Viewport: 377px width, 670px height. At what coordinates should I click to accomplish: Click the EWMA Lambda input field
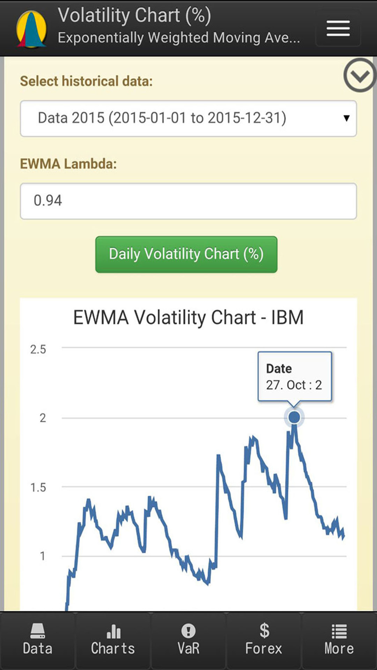point(188,201)
